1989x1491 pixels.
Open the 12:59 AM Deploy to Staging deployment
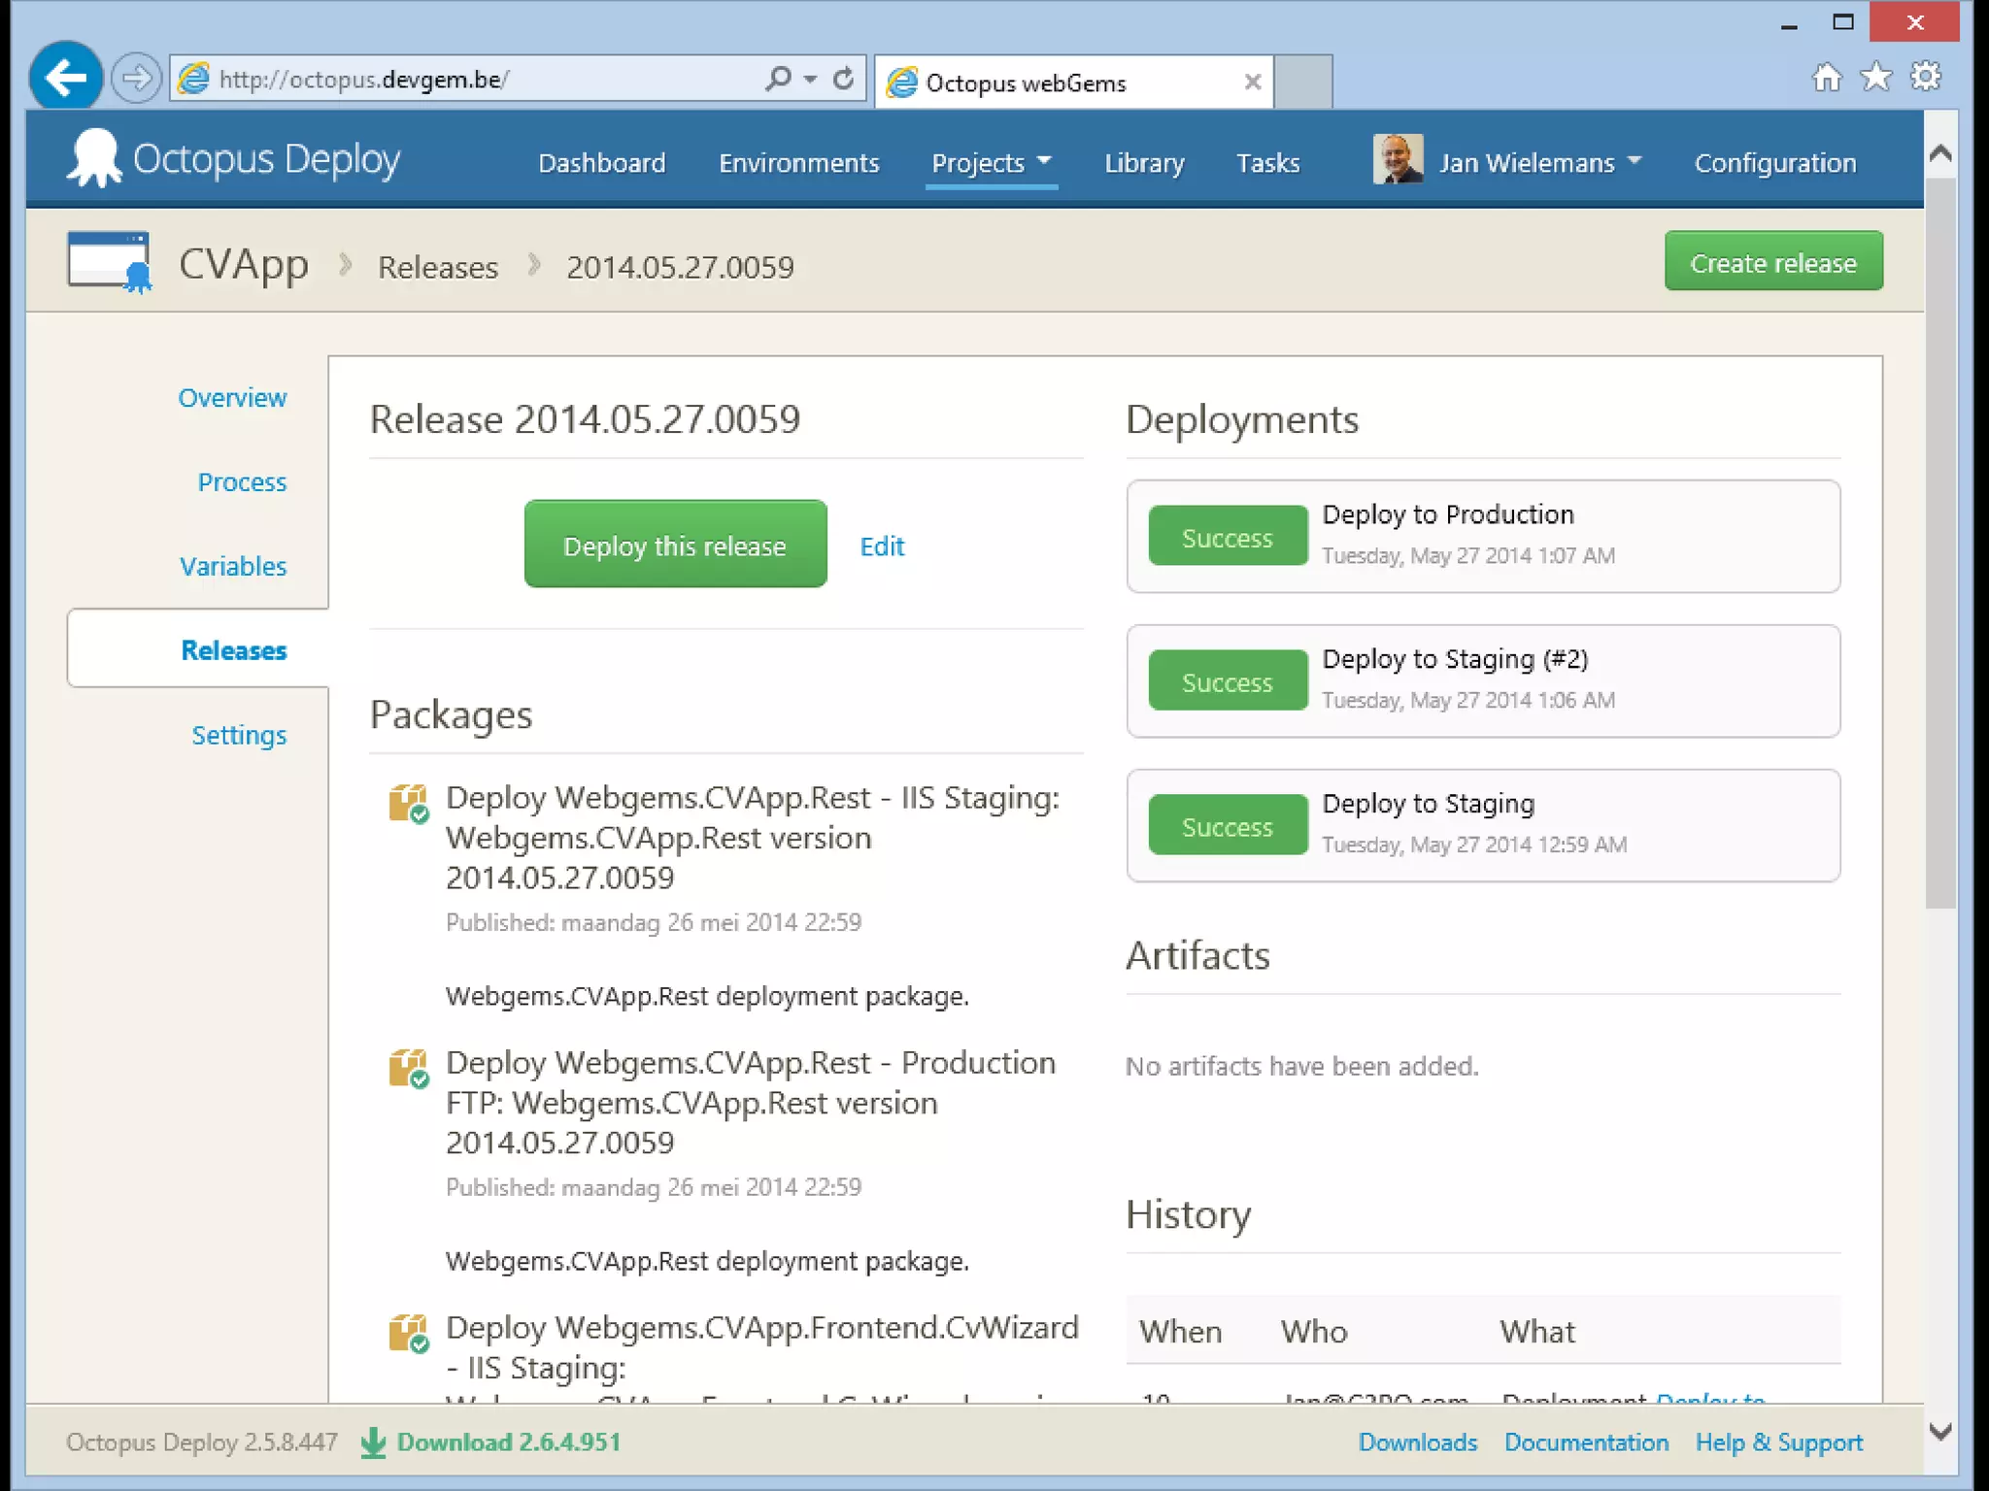pyautogui.click(x=1483, y=825)
